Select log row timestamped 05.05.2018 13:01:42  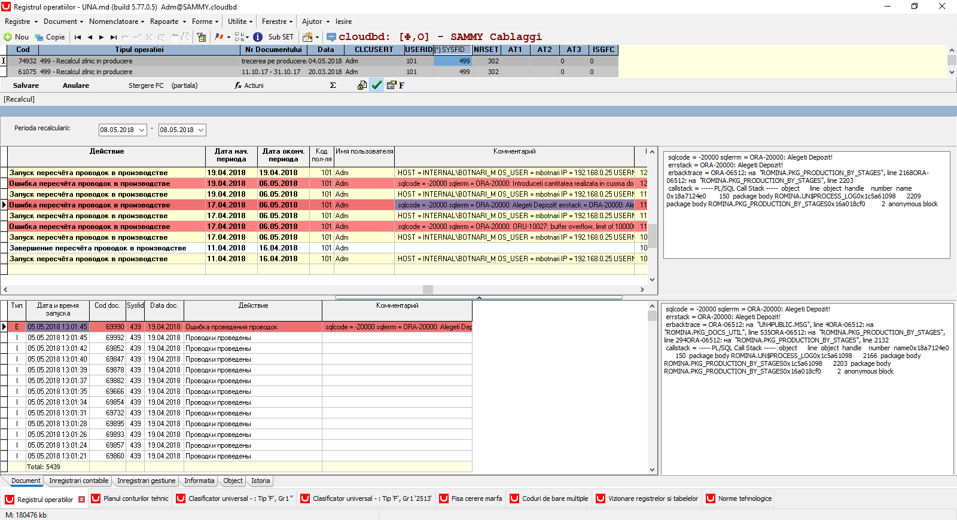pyautogui.click(x=240, y=348)
